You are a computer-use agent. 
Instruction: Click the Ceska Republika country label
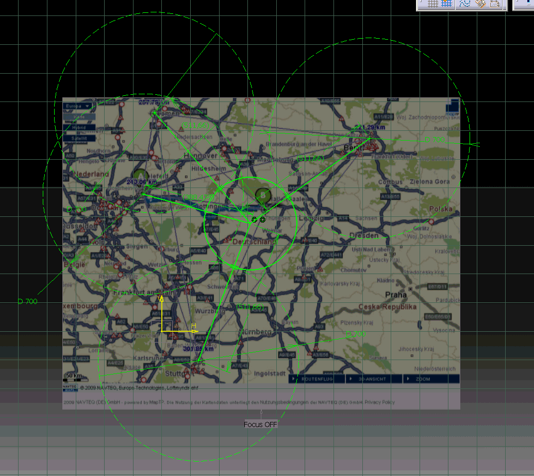coord(387,307)
